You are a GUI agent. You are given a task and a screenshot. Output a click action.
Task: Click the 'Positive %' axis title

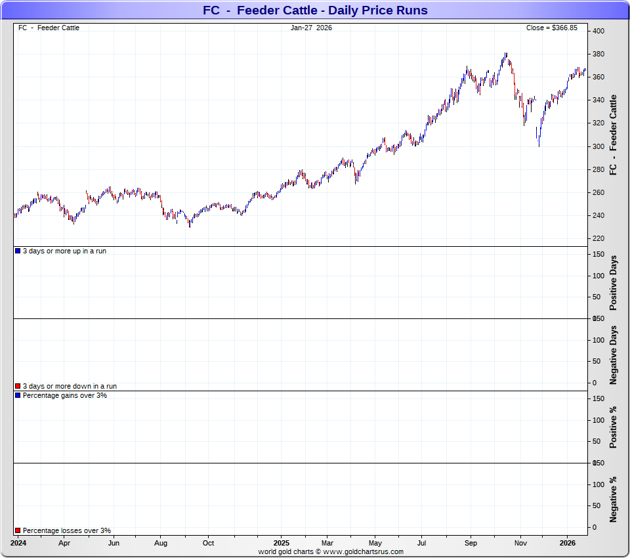pos(613,427)
